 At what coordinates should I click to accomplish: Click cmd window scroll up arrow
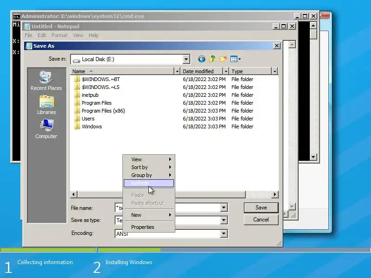click(x=313, y=25)
